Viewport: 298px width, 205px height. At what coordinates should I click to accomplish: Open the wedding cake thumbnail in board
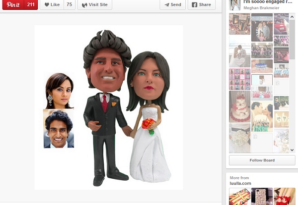click(239, 106)
